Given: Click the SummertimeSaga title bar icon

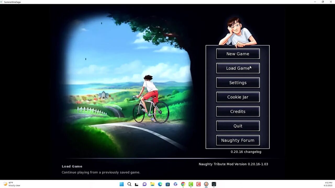Looking at the screenshot, I should [x=2, y=2].
